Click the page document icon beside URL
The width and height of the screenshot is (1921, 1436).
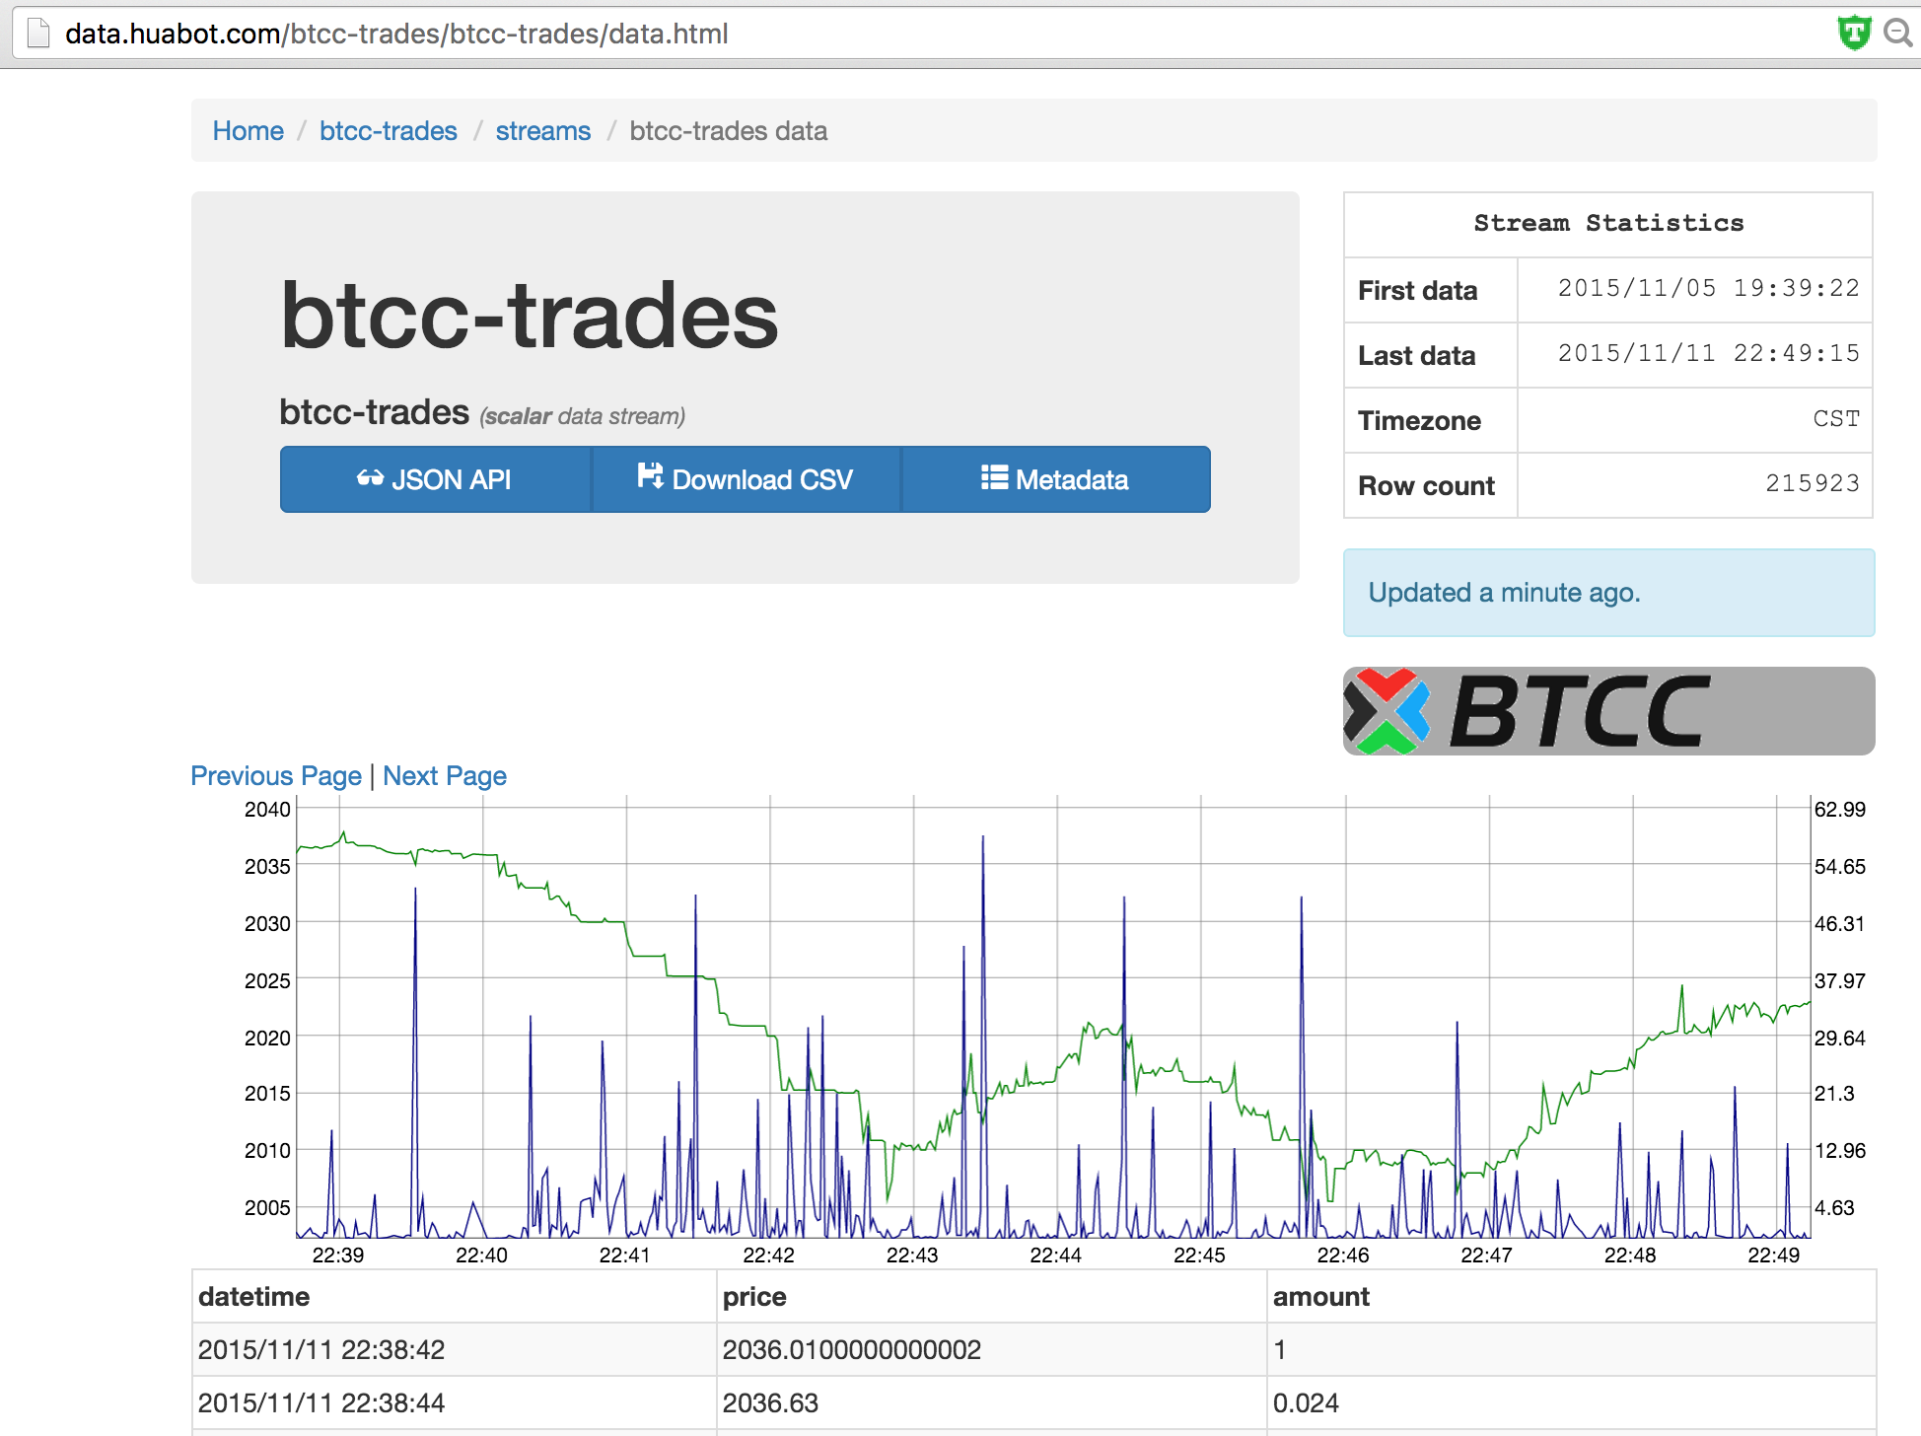point(38,34)
